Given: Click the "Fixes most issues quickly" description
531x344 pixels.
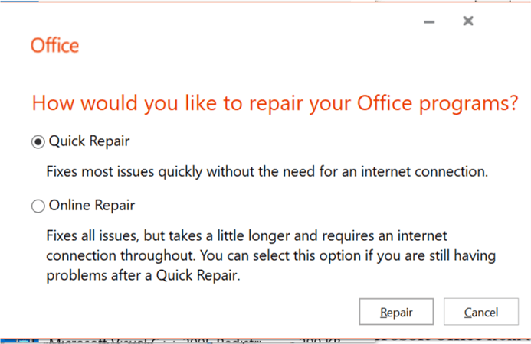Looking at the screenshot, I should [x=267, y=172].
